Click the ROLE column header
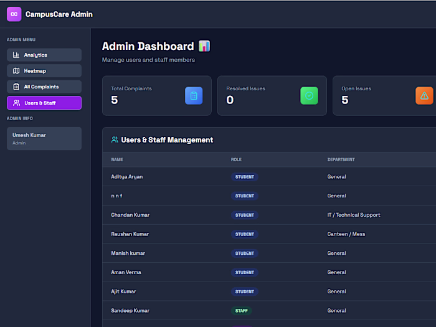Image resolution: width=436 pixels, height=327 pixels. coord(236,159)
